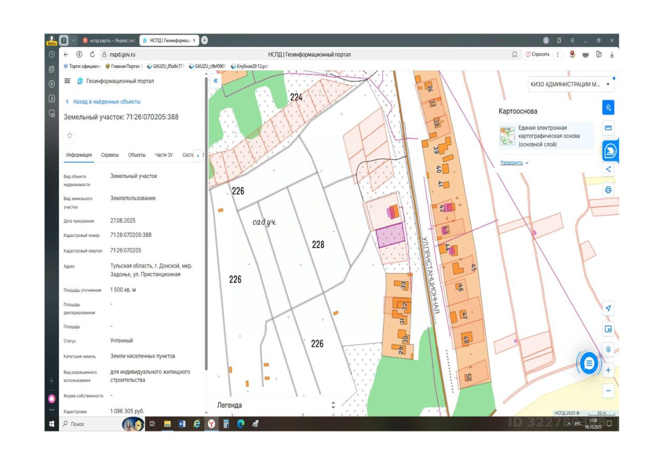Image resolution: width=664 pixels, height=469 pixels.
Task: Add land plot to favorites with star
Action: click(70, 135)
